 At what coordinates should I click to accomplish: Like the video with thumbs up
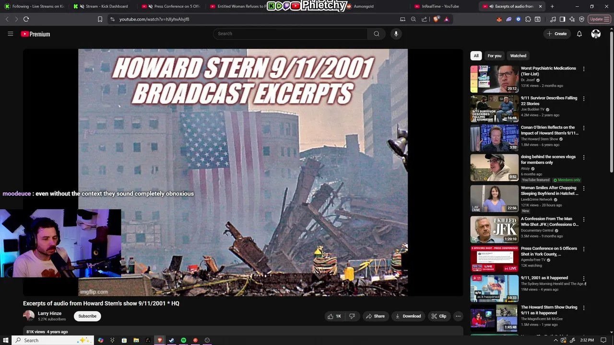(x=334, y=316)
